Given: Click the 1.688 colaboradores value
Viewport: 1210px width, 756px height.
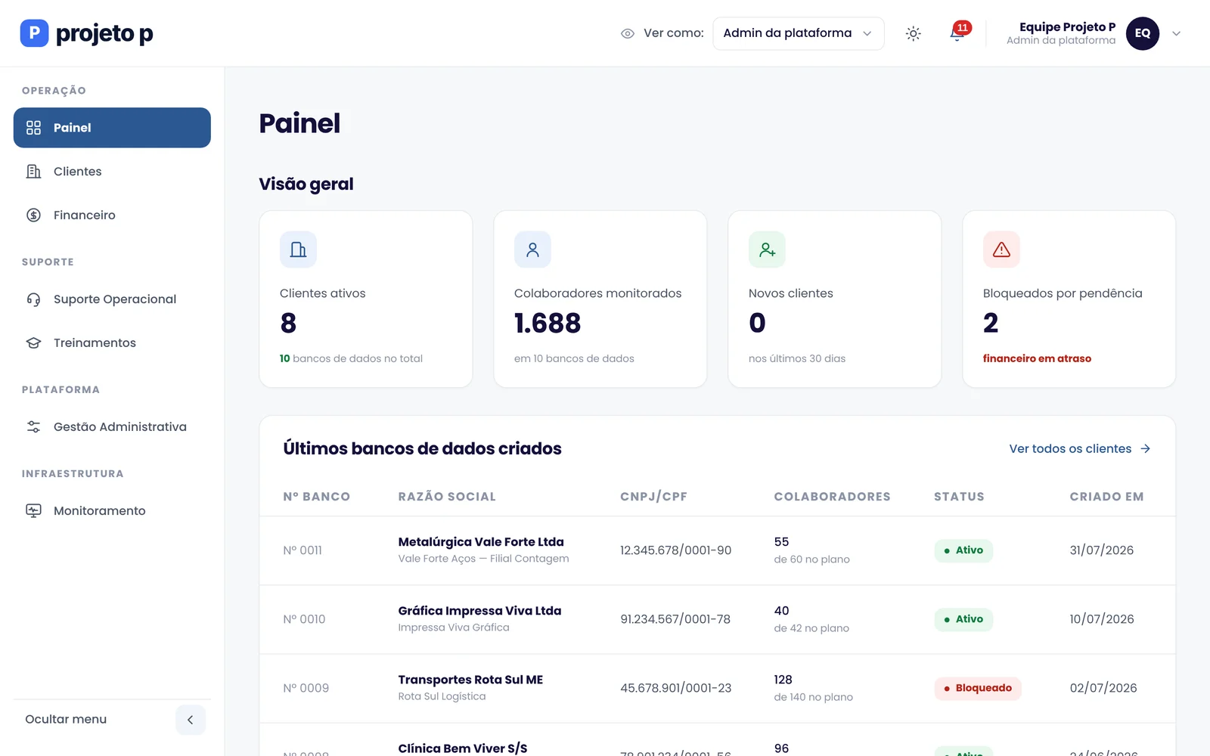Looking at the screenshot, I should [x=548, y=324].
